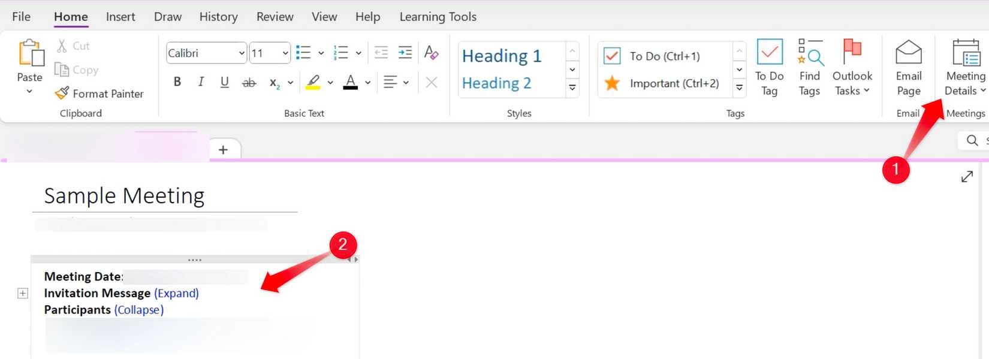
Task: Insert a numbered list
Action: click(x=341, y=53)
